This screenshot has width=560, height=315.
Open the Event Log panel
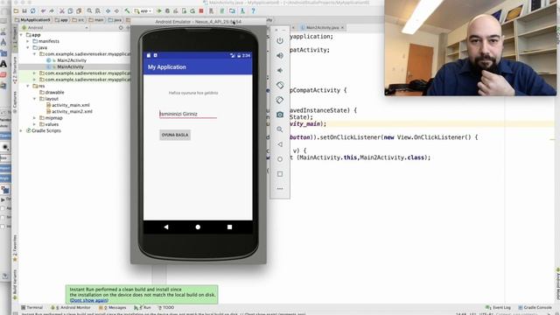click(x=498, y=307)
